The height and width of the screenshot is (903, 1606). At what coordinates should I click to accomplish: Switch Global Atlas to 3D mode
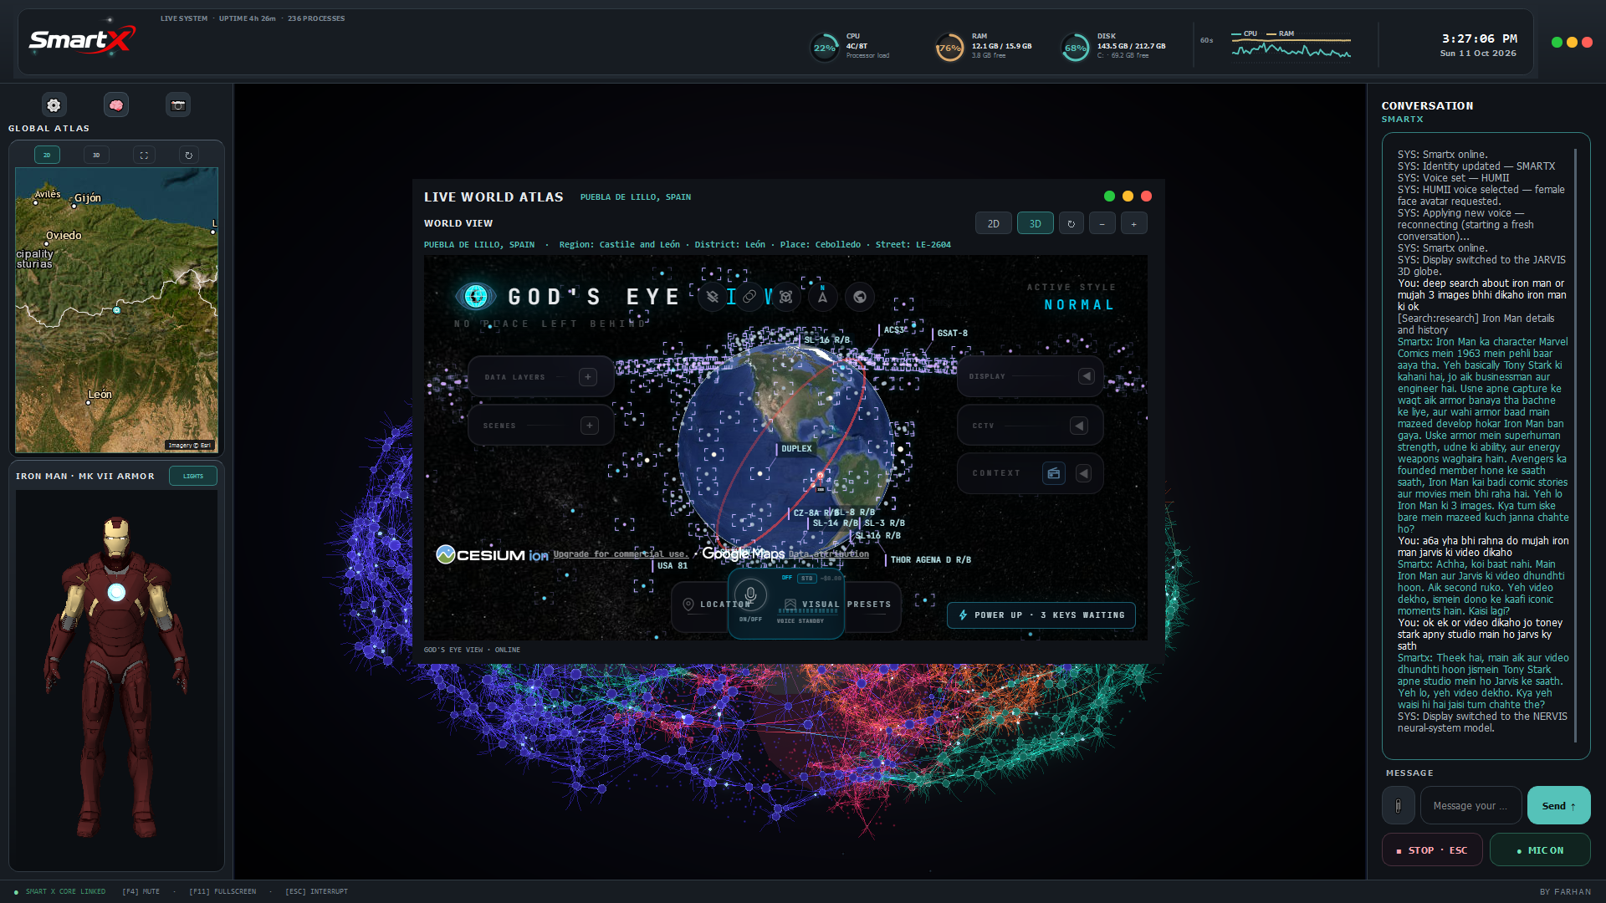(x=96, y=155)
